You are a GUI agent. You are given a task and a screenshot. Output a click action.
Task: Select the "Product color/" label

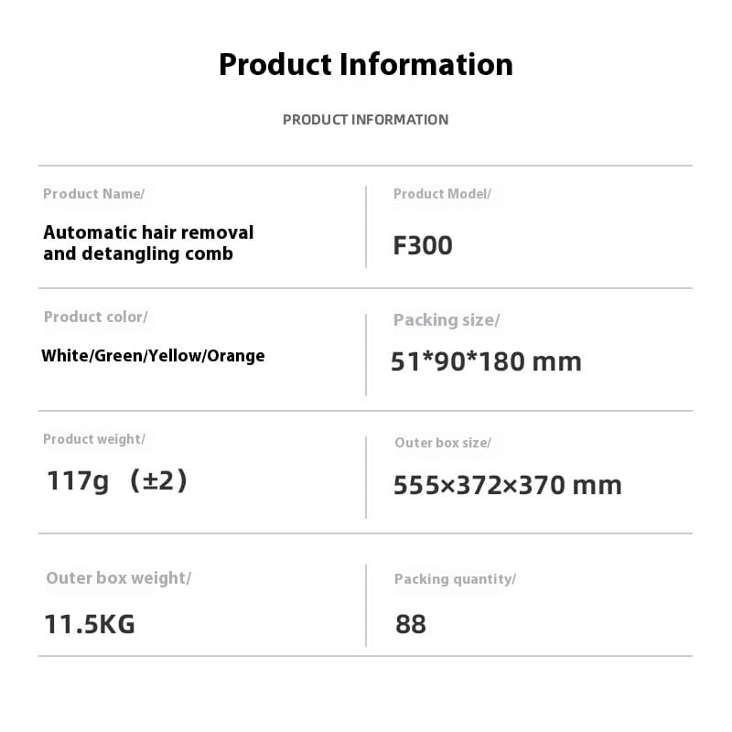[95, 317]
